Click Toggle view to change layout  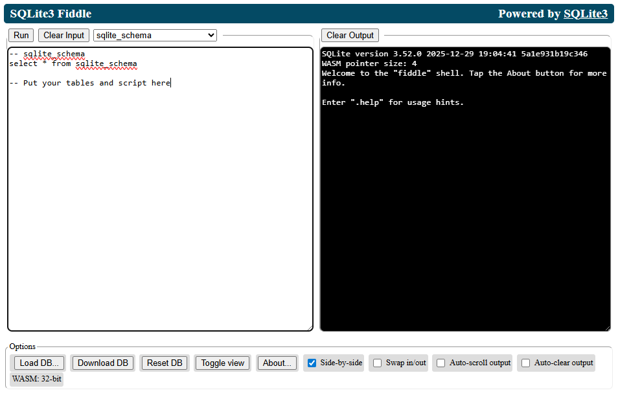click(x=222, y=363)
